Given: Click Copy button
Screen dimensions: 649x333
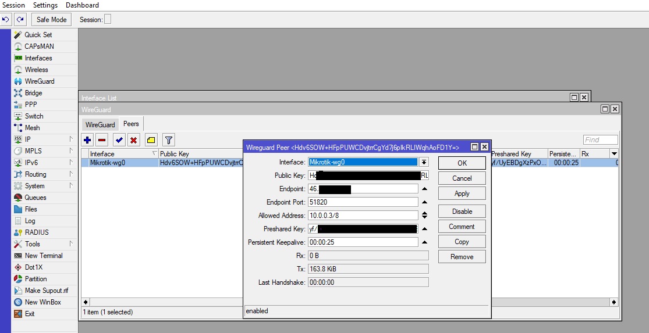Looking at the screenshot, I should click(462, 242).
